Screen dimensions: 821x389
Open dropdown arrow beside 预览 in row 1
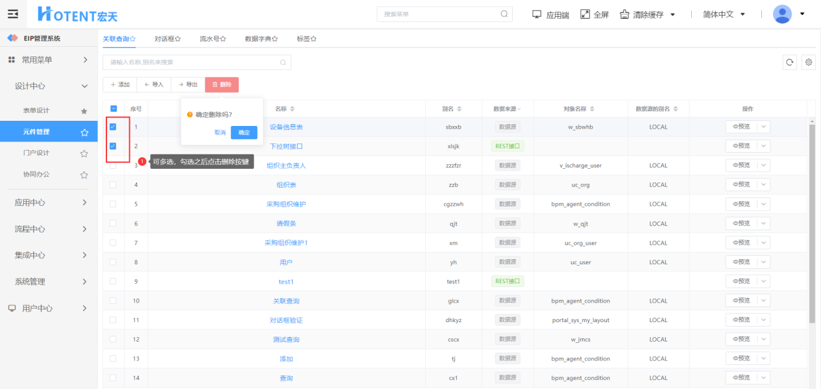click(763, 127)
